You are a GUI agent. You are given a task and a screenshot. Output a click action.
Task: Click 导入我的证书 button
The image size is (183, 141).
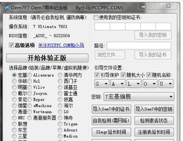click(153, 55)
